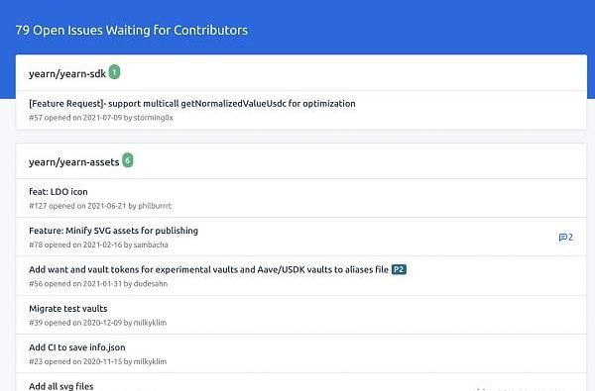Viewport: 595px width, 391px height.
Task: Select the P2 label on aliases issue
Action: [399, 269]
